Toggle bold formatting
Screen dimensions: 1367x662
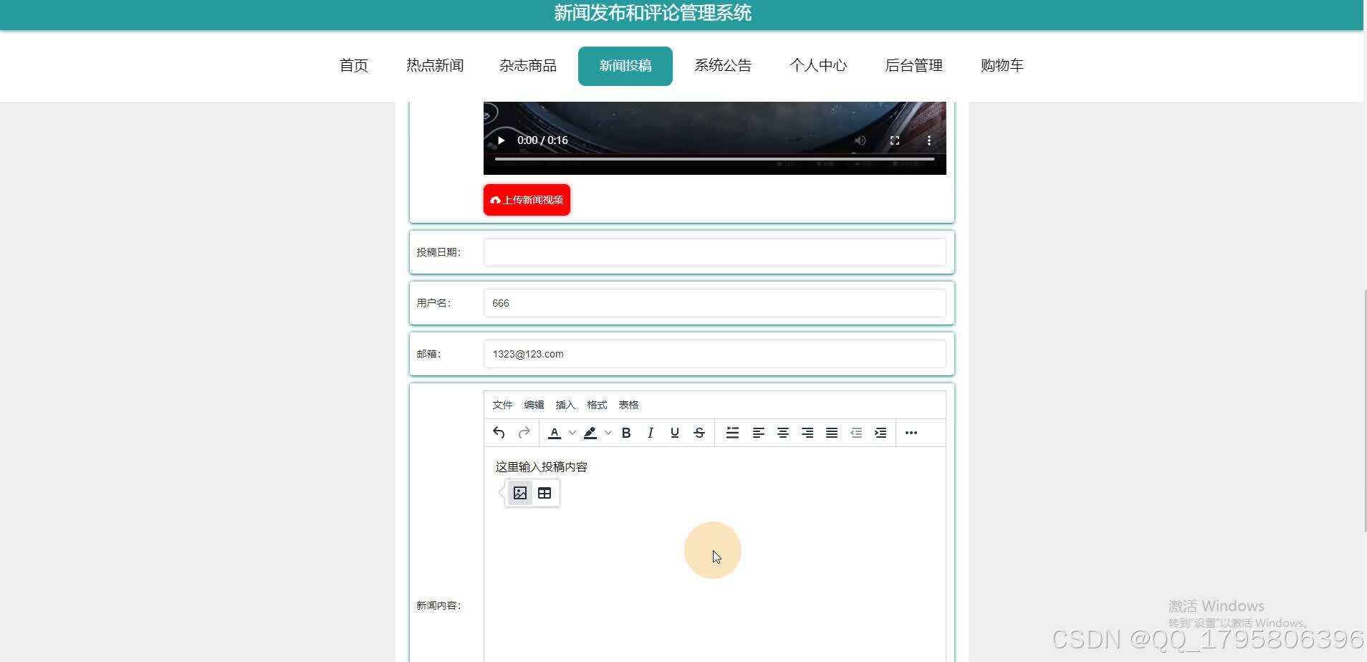pos(626,433)
